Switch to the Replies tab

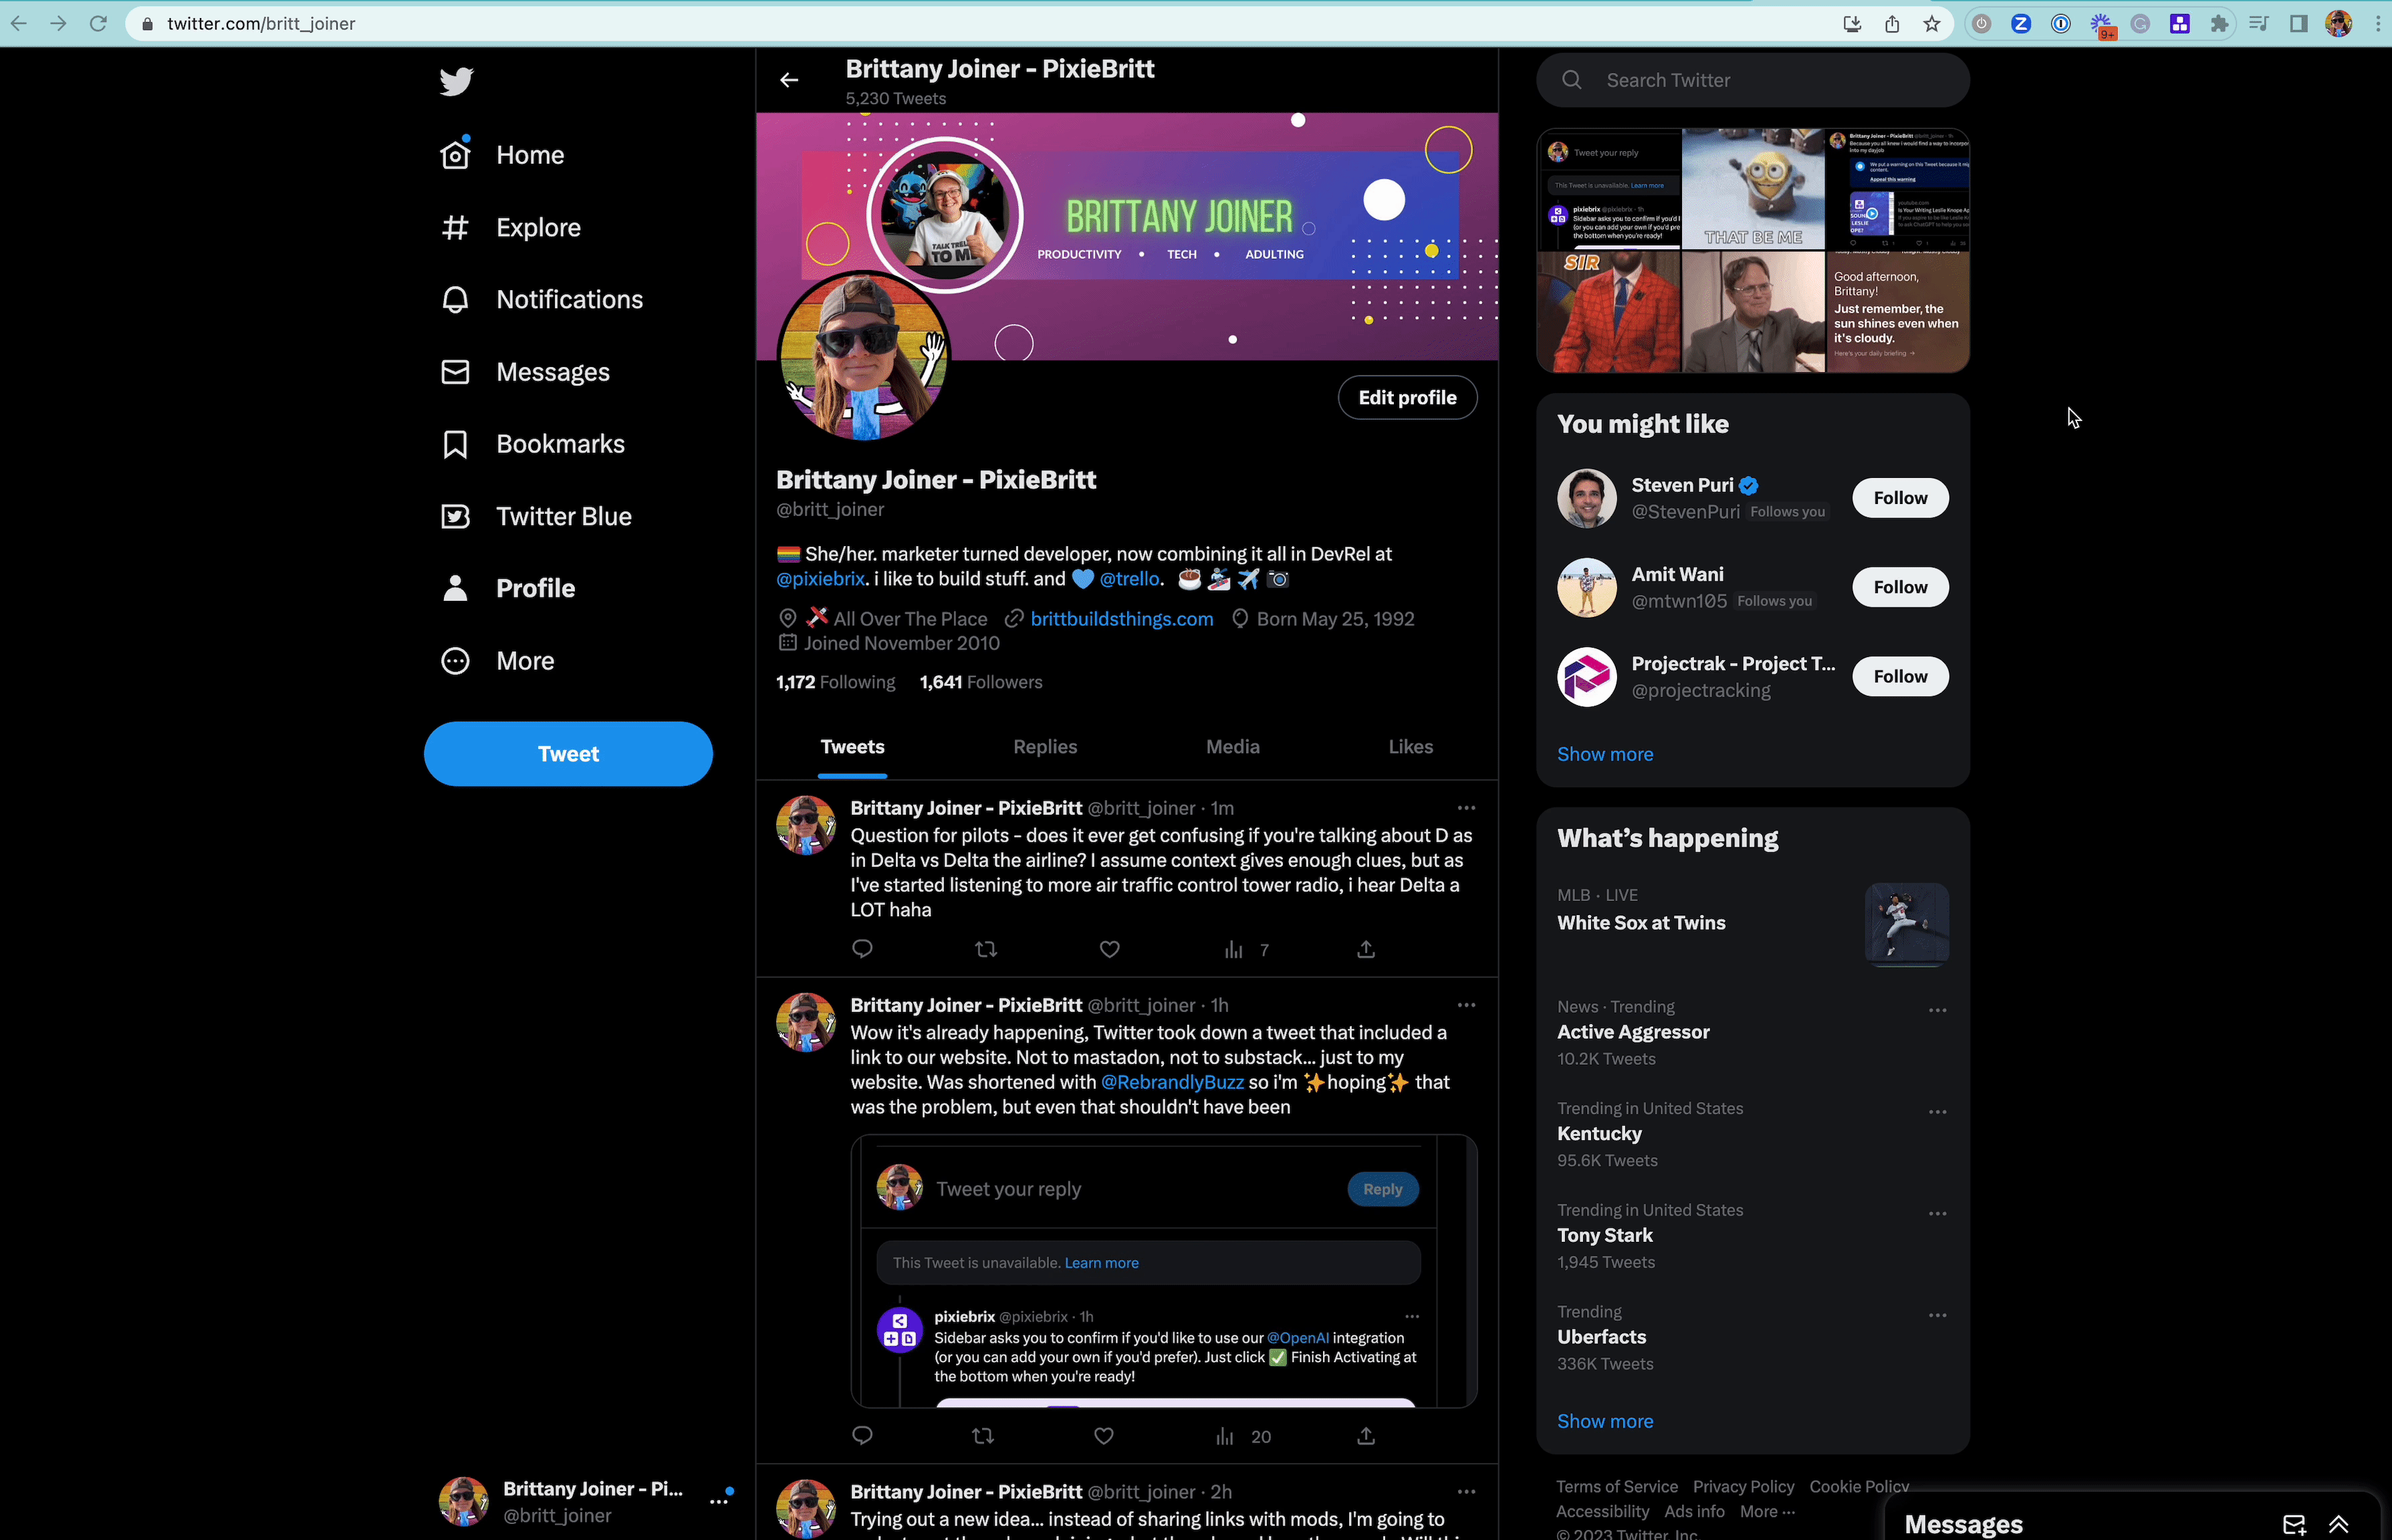1044,747
